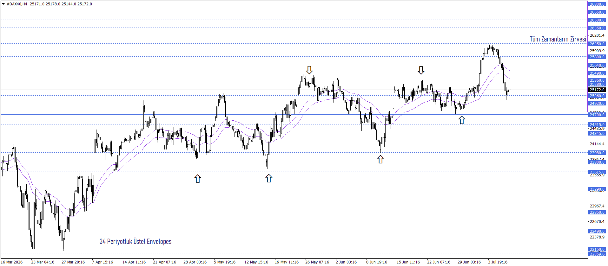Click the '2 Jun 03:16' time axis label
Screen dimensions: 608x266
(346, 262)
